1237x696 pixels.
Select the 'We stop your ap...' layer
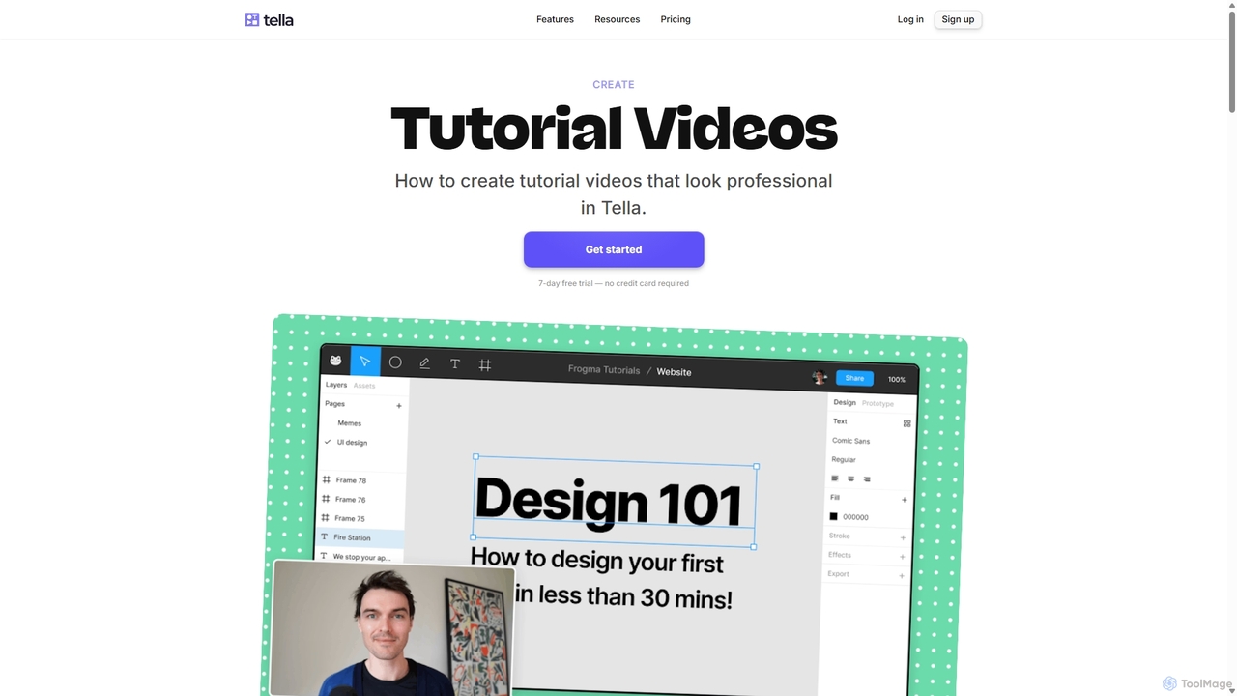coord(361,557)
